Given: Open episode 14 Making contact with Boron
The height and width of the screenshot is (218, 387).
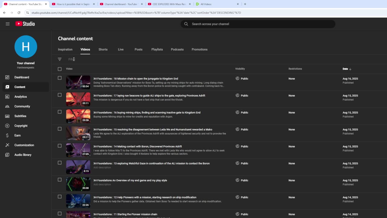Looking at the screenshot, I should point(138,147).
